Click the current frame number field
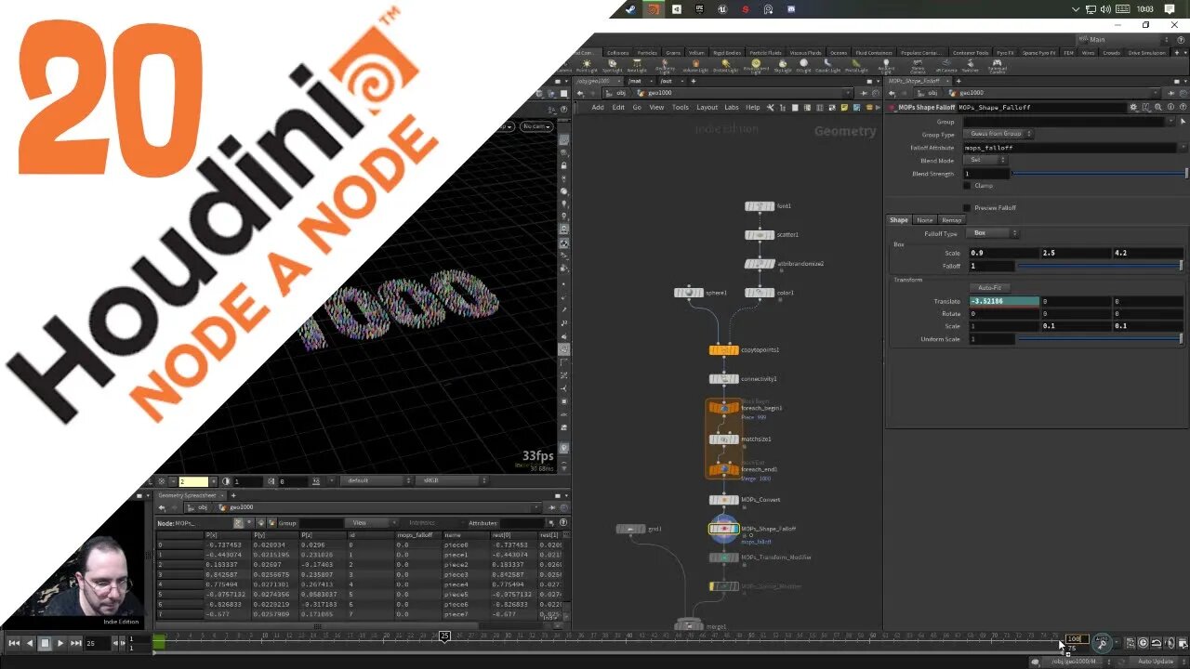The width and height of the screenshot is (1190, 669). [97, 643]
